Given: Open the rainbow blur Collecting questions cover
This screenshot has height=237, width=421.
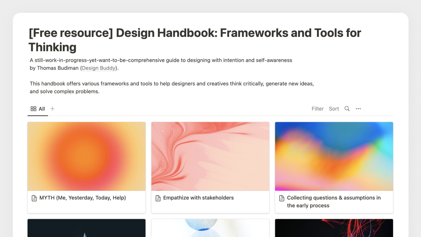Looking at the screenshot, I should (x=334, y=156).
